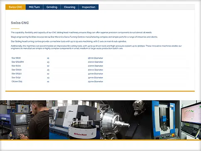Select the Swiss CNC tab

click(x=15, y=7)
